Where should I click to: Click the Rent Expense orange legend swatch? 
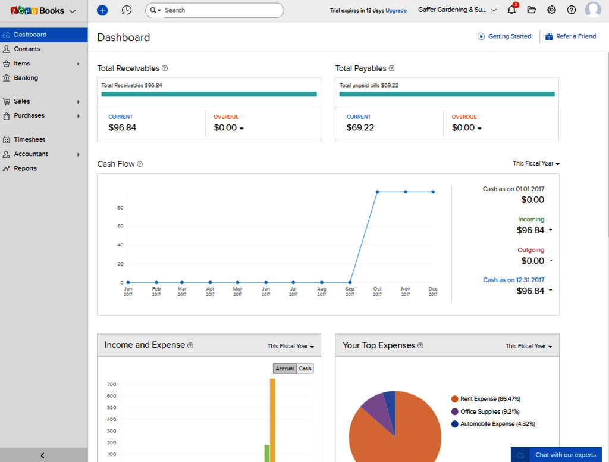[x=455, y=399]
